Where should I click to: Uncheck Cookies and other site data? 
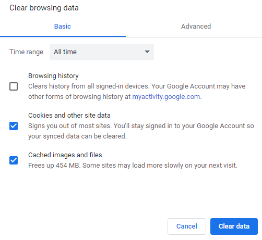click(14, 126)
